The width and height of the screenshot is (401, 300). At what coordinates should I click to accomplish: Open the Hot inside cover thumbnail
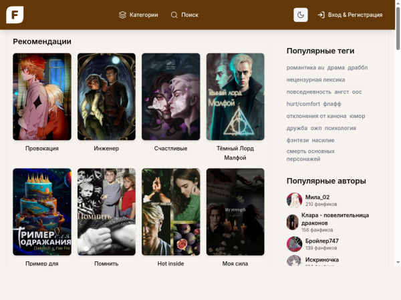tap(171, 212)
